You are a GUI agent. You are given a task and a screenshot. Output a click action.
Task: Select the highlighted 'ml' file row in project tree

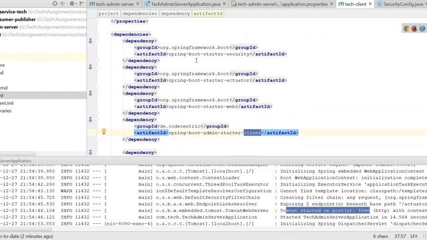tap(43, 95)
